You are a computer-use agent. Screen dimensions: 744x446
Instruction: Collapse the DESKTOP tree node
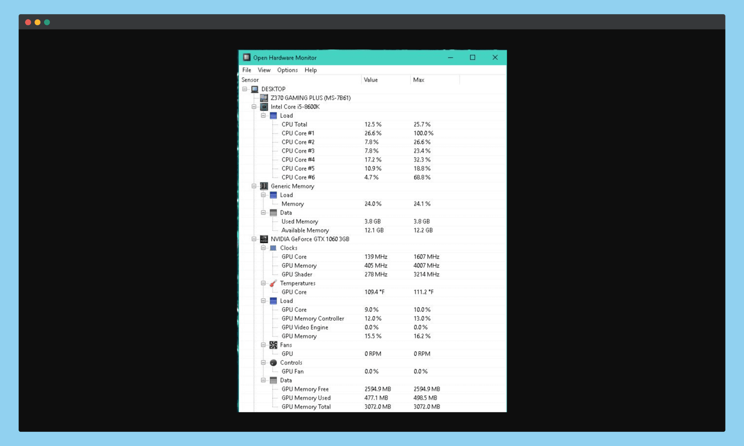point(244,89)
